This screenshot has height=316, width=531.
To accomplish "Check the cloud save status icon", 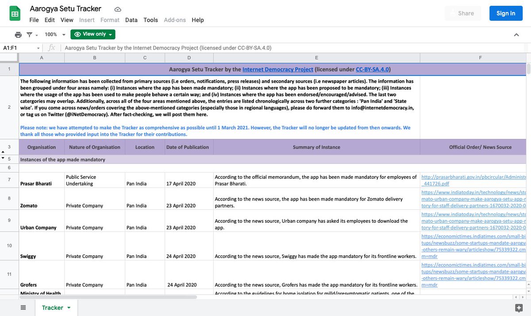I will (x=118, y=9).
